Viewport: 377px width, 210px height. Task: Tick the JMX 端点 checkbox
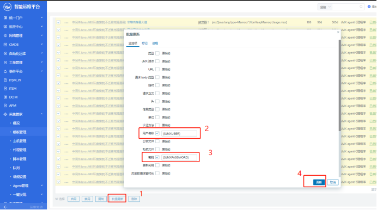pos(157,61)
